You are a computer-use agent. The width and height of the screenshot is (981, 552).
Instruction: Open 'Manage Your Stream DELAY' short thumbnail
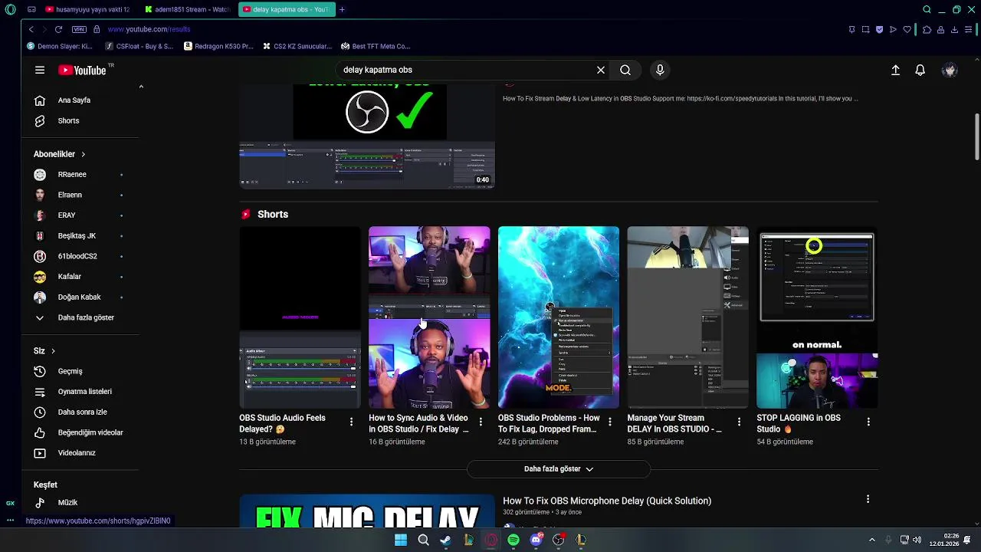click(688, 317)
